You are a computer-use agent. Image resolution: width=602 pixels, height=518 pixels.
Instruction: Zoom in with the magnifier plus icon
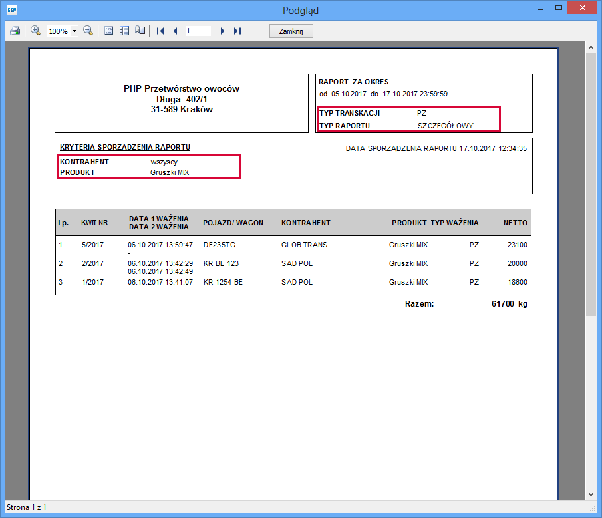coord(36,31)
